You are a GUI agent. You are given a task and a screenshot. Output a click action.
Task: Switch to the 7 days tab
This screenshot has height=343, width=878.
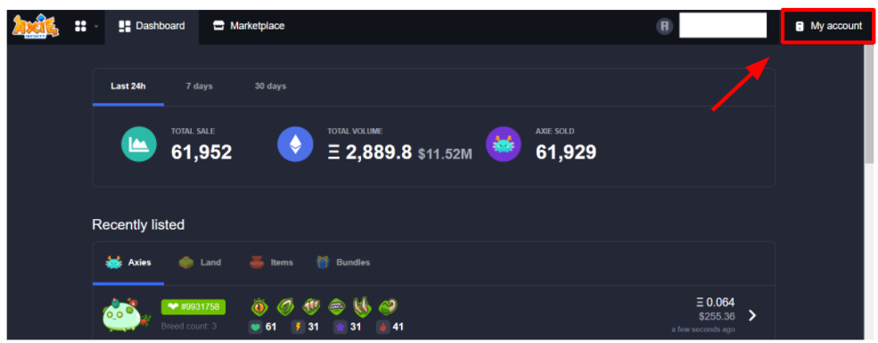click(x=200, y=86)
